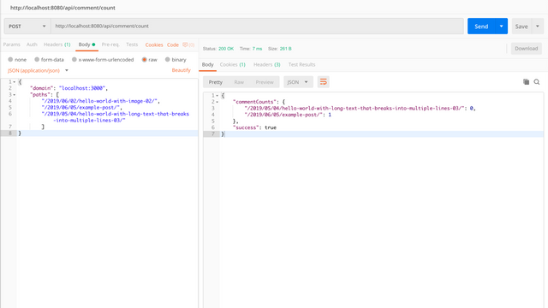
Task: Collapse line 1 fold arrow in request body
Action: click(x=15, y=82)
